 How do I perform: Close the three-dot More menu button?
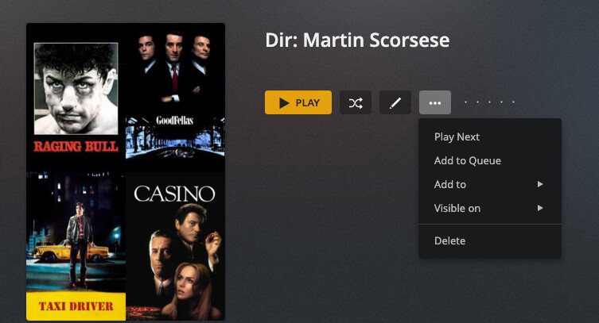pyautogui.click(x=435, y=102)
